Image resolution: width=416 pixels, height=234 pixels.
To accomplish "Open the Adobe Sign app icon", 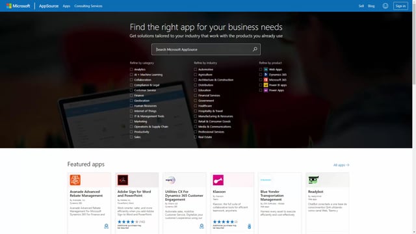I will (x=123, y=180).
